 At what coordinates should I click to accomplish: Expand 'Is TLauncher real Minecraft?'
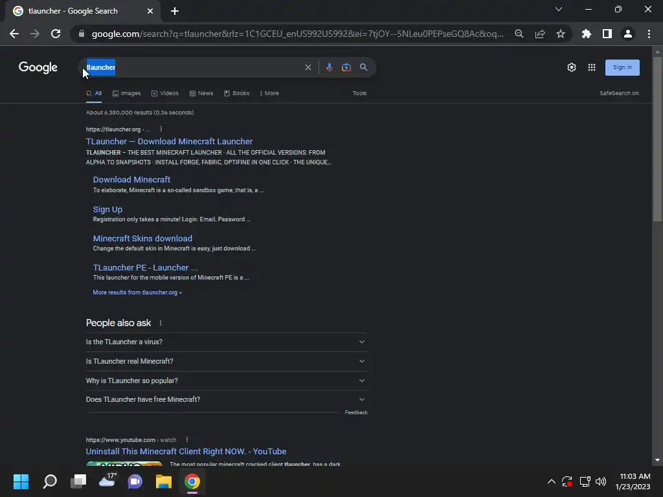227,361
